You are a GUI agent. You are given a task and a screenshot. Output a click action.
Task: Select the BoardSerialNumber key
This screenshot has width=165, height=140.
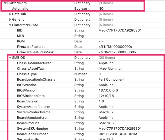tap(32, 134)
